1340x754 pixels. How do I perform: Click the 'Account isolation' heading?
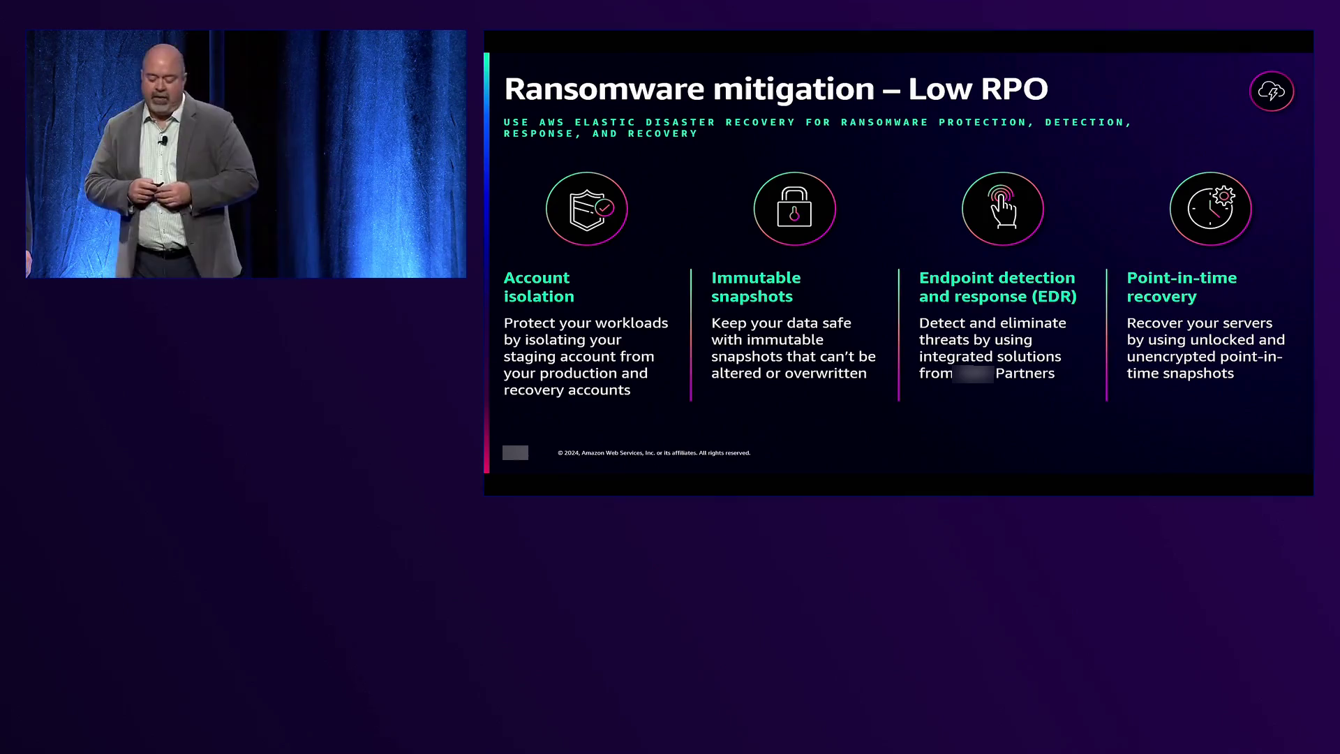coord(539,287)
